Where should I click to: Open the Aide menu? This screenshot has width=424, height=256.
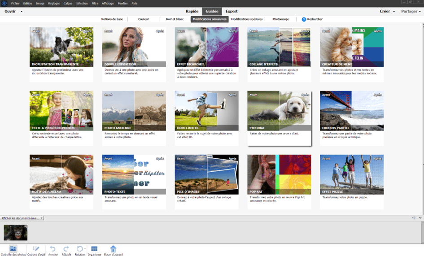[135, 3]
